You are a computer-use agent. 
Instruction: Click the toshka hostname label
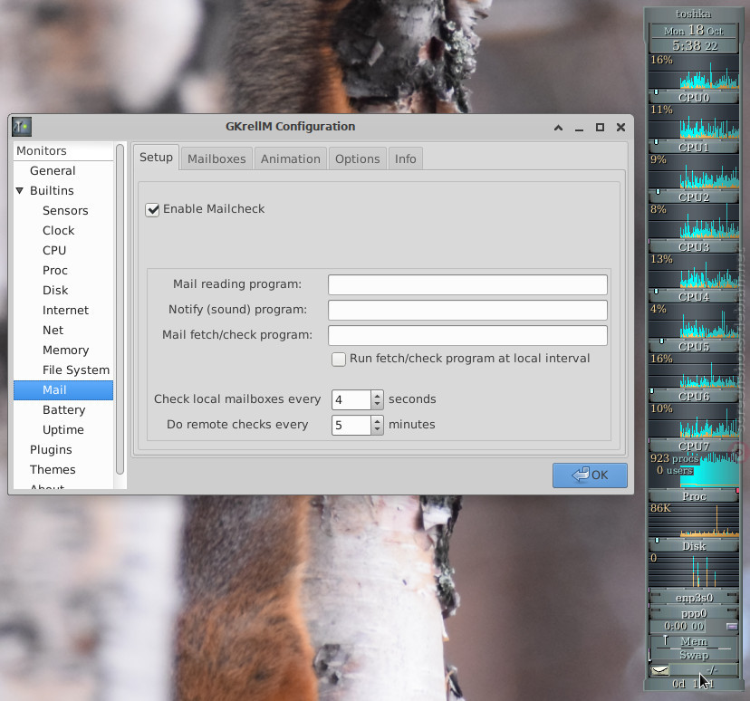click(694, 14)
